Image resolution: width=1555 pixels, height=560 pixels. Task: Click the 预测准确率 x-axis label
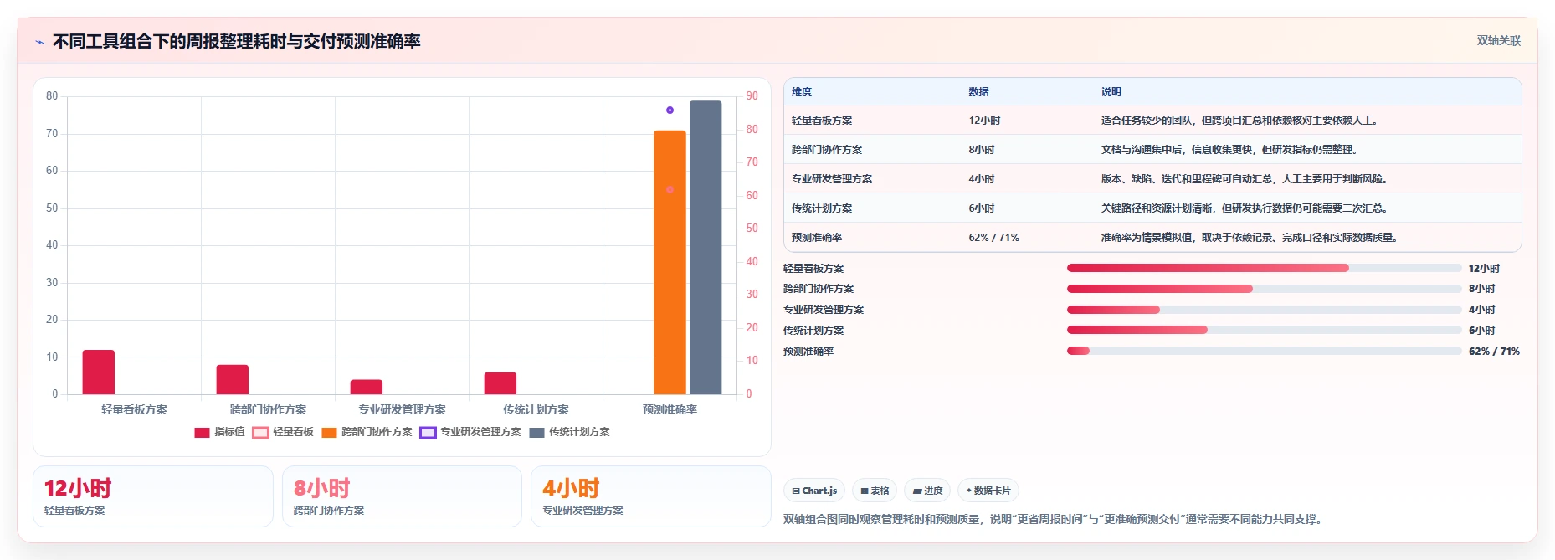(670, 409)
